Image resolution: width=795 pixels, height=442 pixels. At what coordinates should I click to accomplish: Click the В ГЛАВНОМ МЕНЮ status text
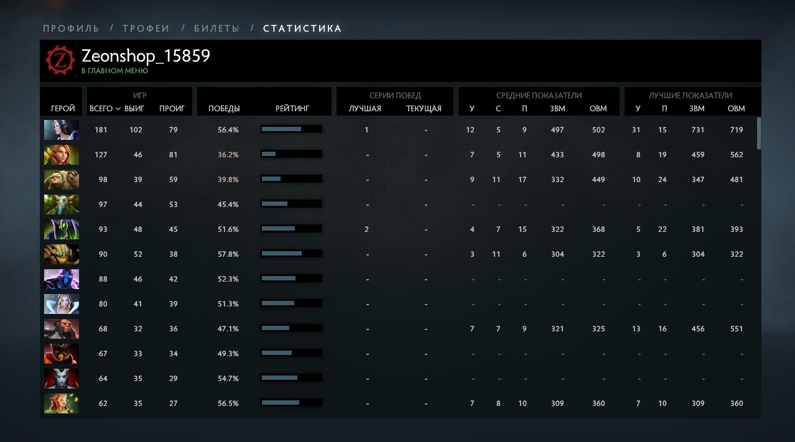point(114,71)
